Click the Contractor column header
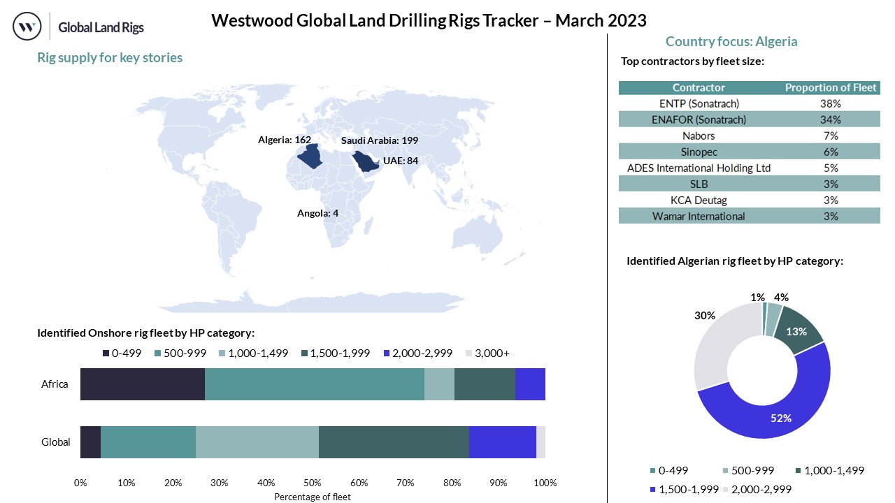Image resolution: width=895 pixels, height=503 pixels. (x=698, y=87)
